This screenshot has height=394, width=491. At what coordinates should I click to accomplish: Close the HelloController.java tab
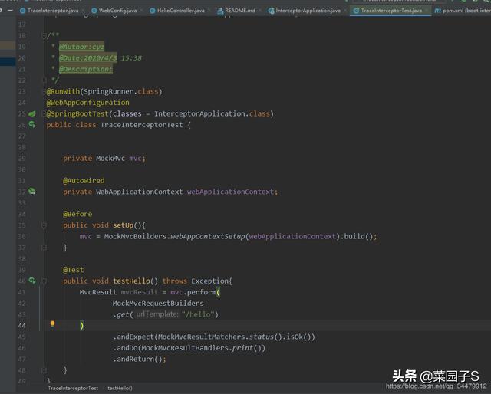coord(209,11)
